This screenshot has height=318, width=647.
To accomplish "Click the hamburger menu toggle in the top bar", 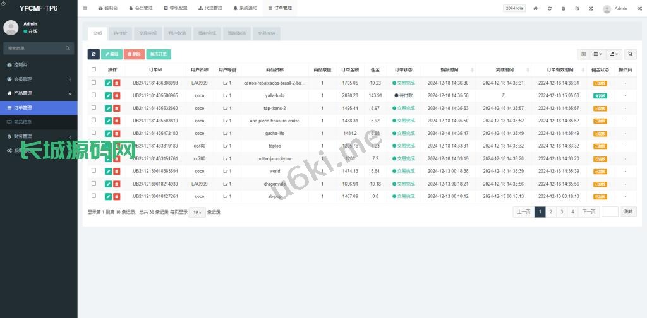I will [85, 9].
